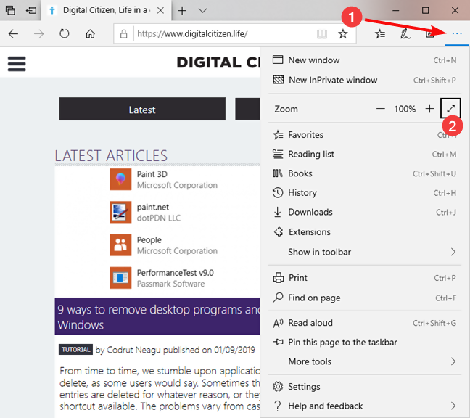Image resolution: width=470 pixels, height=418 pixels.
Task: Select Find on page
Action: (365, 298)
